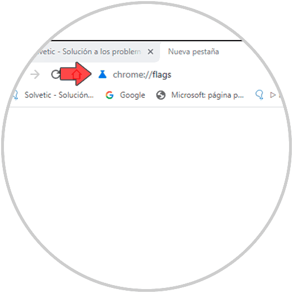Select the Solvetic - Solución a los problemas tab
This screenshot has width=293, height=293.
click(88, 52)
